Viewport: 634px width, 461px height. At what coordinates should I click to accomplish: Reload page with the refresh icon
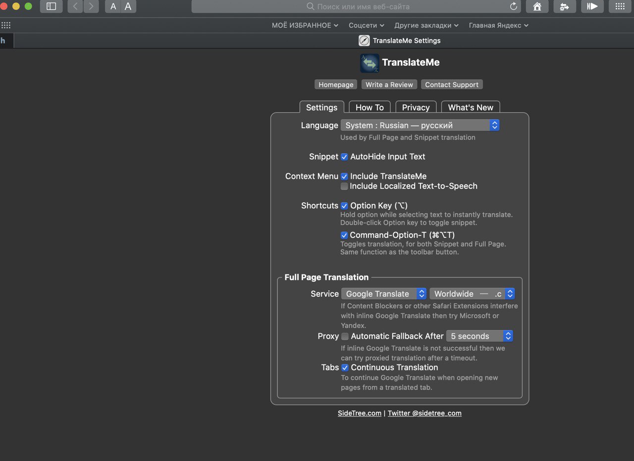pyautogui.click(x=514, y=6)
